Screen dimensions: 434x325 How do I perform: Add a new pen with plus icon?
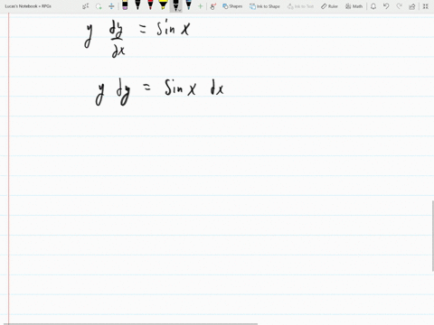tap(200, 6)
